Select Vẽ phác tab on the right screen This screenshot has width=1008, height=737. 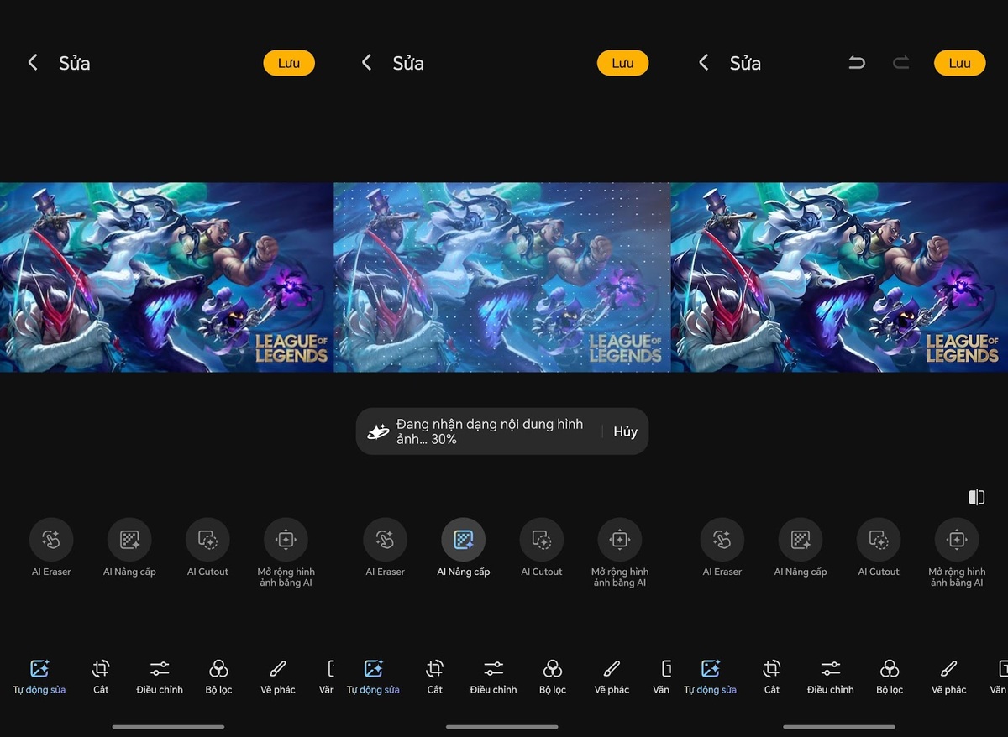[948, 677]
